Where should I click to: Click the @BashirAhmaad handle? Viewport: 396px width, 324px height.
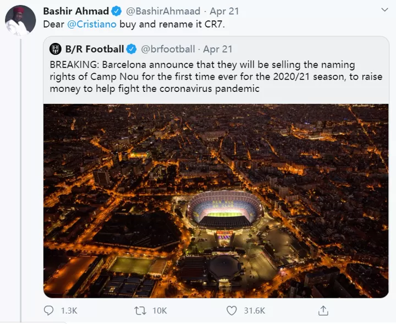tap(163, 11)
